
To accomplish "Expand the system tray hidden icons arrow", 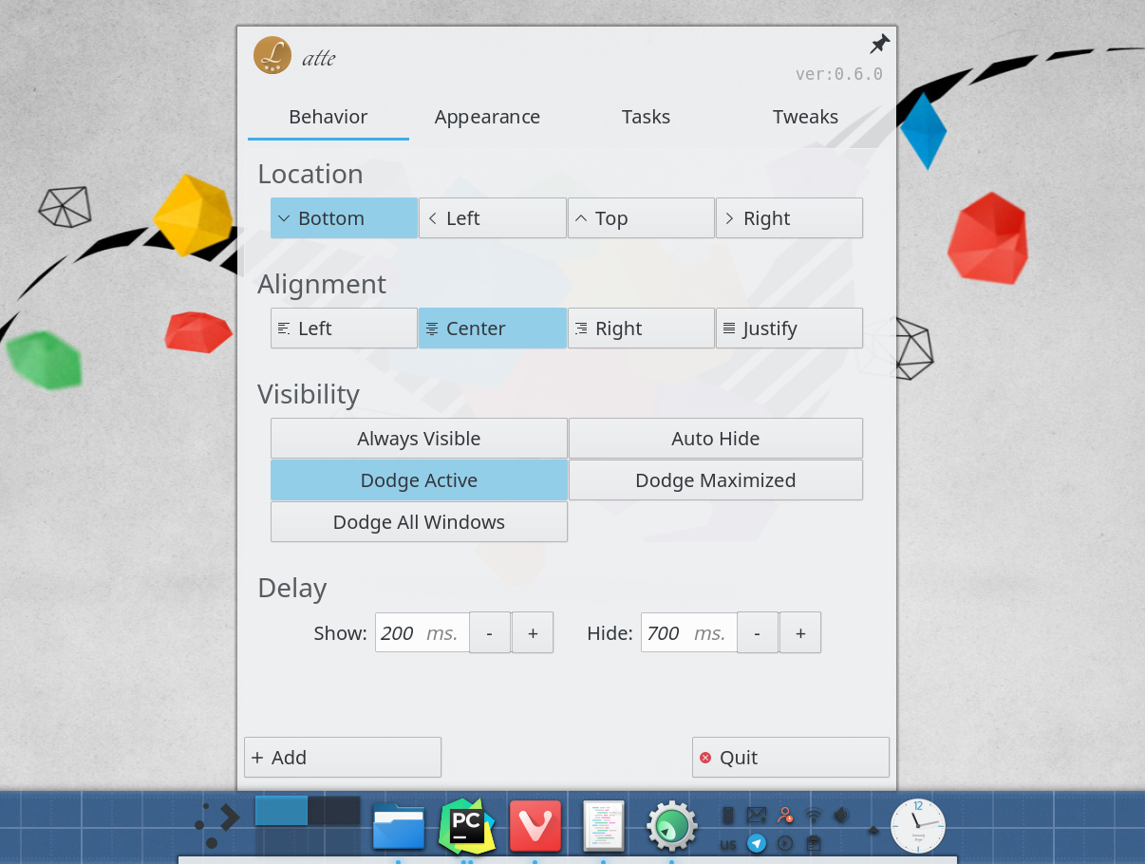I will [x=873, y=831].
